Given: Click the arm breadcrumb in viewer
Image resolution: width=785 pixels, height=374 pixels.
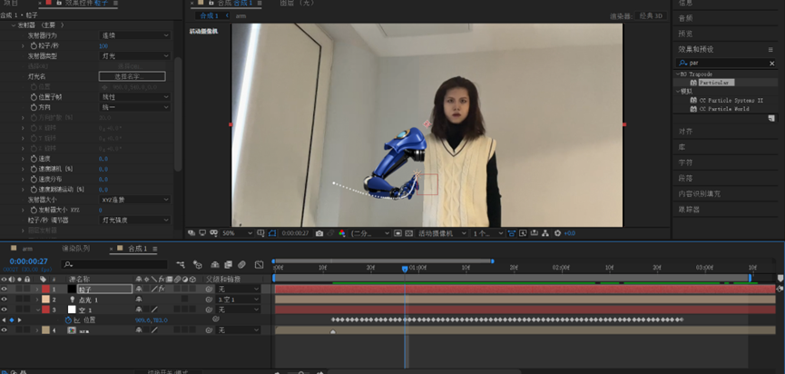Looking at the screenshot, I should 240,16.
